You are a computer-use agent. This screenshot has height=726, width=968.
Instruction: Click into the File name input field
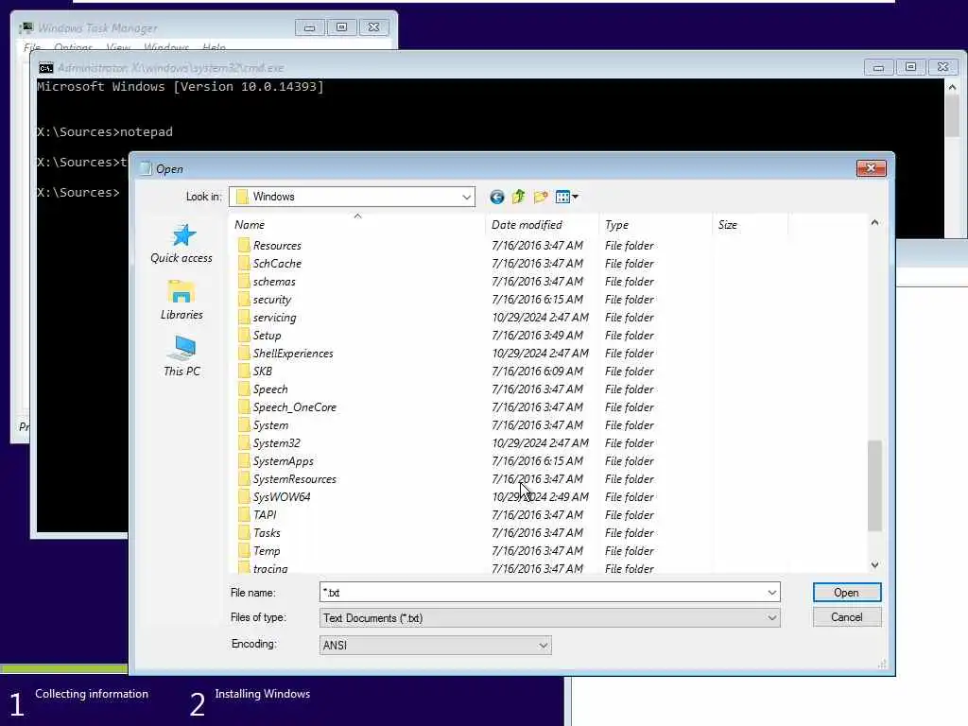(x=542, y=593)
